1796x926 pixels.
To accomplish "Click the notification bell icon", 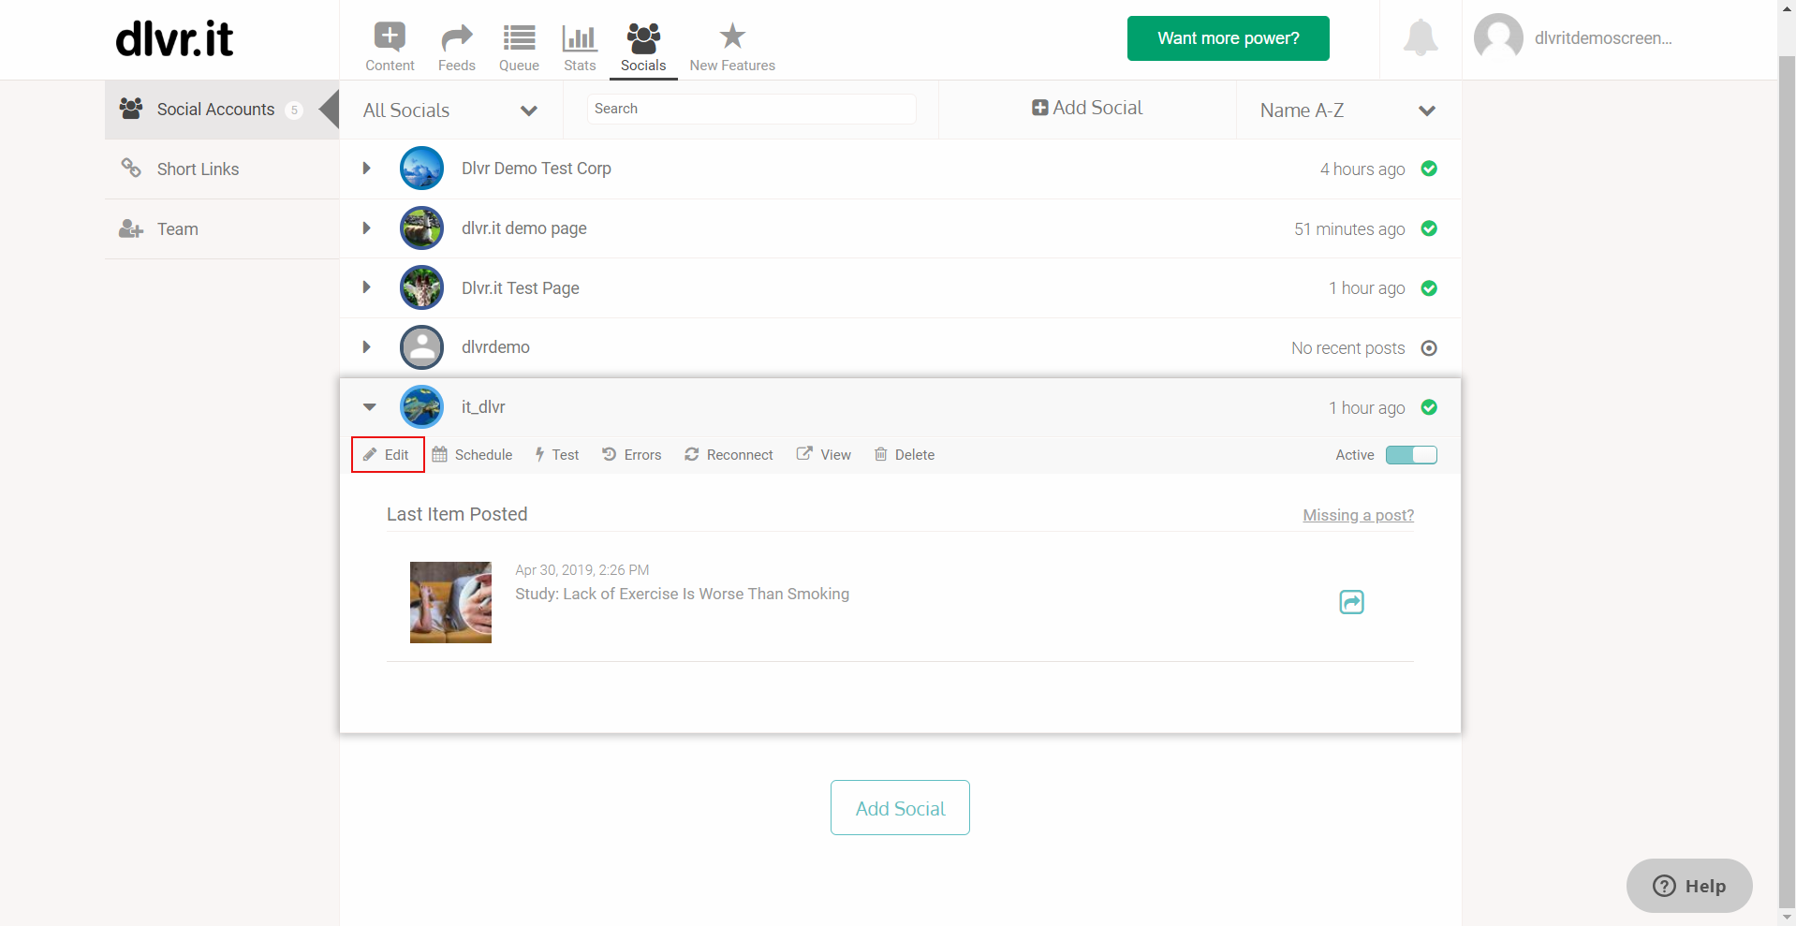I will pos(1421,37).
